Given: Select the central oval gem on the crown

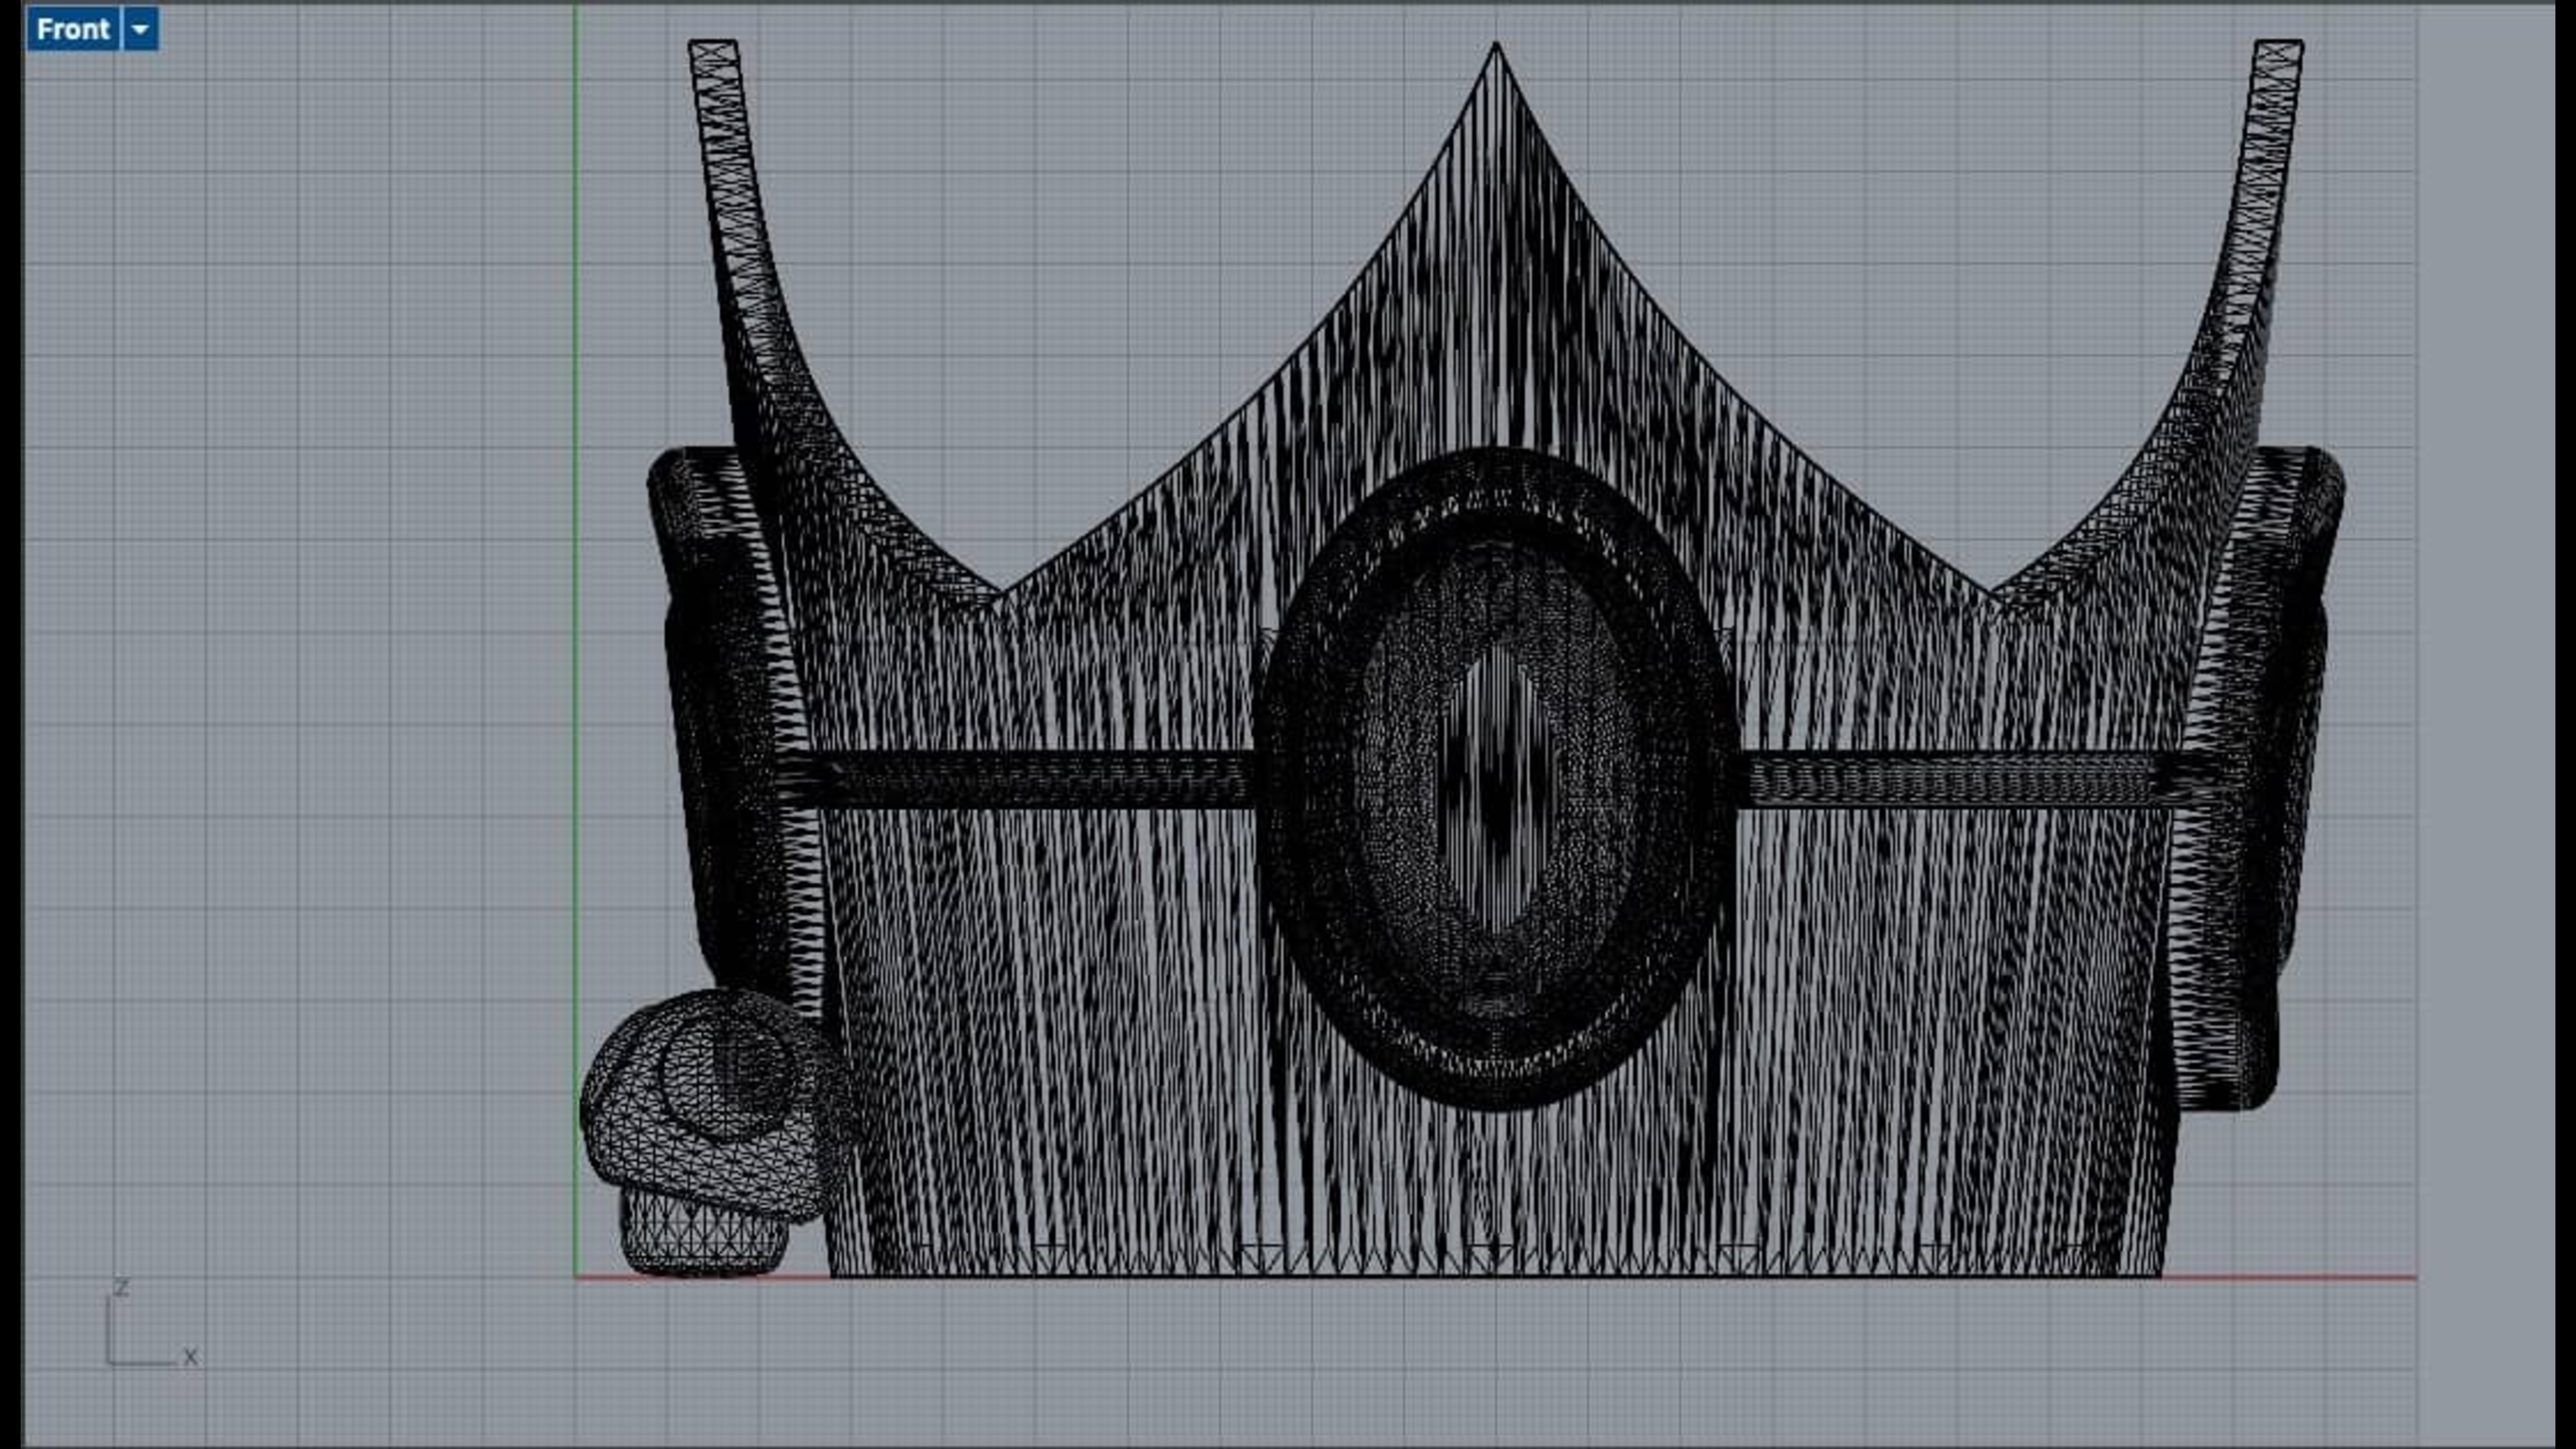Looking at the screenshot, I should pyautogui.click(x=1496, y=779).
